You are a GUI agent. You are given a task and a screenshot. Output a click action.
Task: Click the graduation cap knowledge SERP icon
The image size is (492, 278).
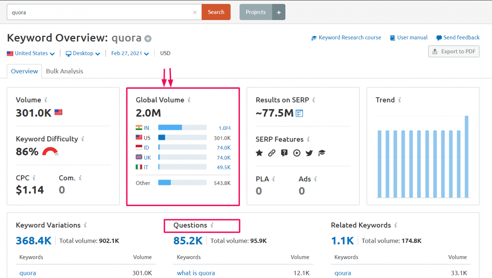tap(322, 153)
